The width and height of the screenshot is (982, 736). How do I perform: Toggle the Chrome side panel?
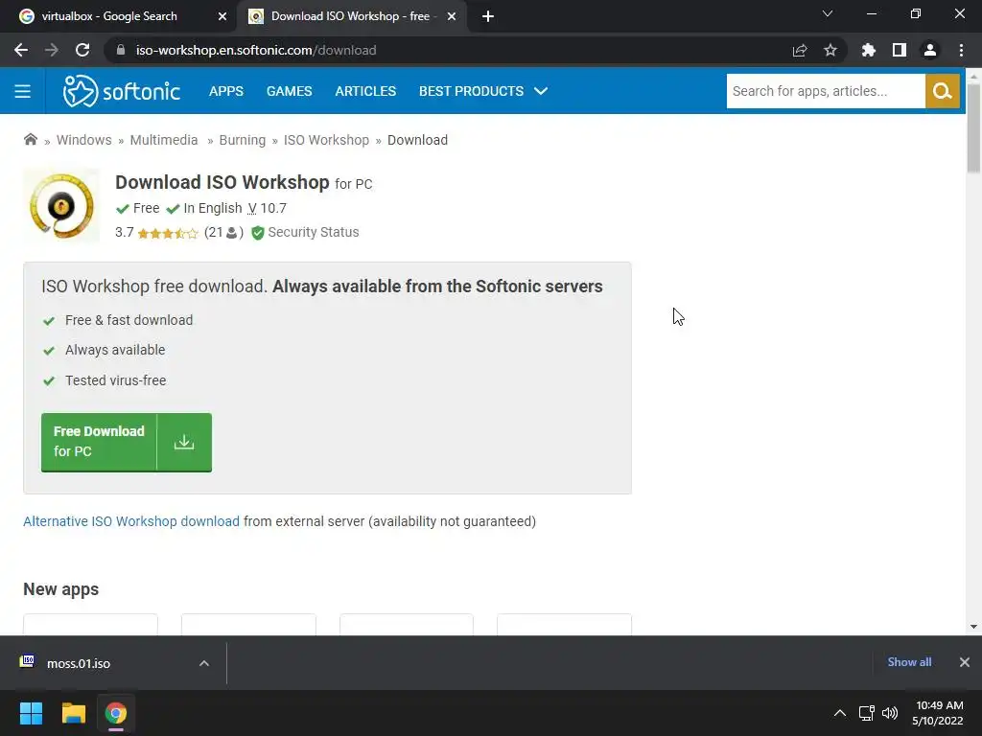[900, 50]
